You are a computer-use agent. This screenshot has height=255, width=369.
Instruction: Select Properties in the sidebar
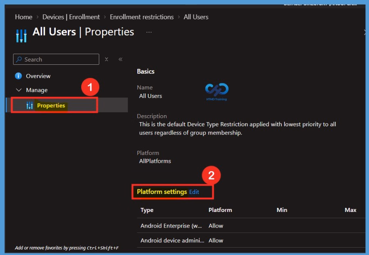67,105
